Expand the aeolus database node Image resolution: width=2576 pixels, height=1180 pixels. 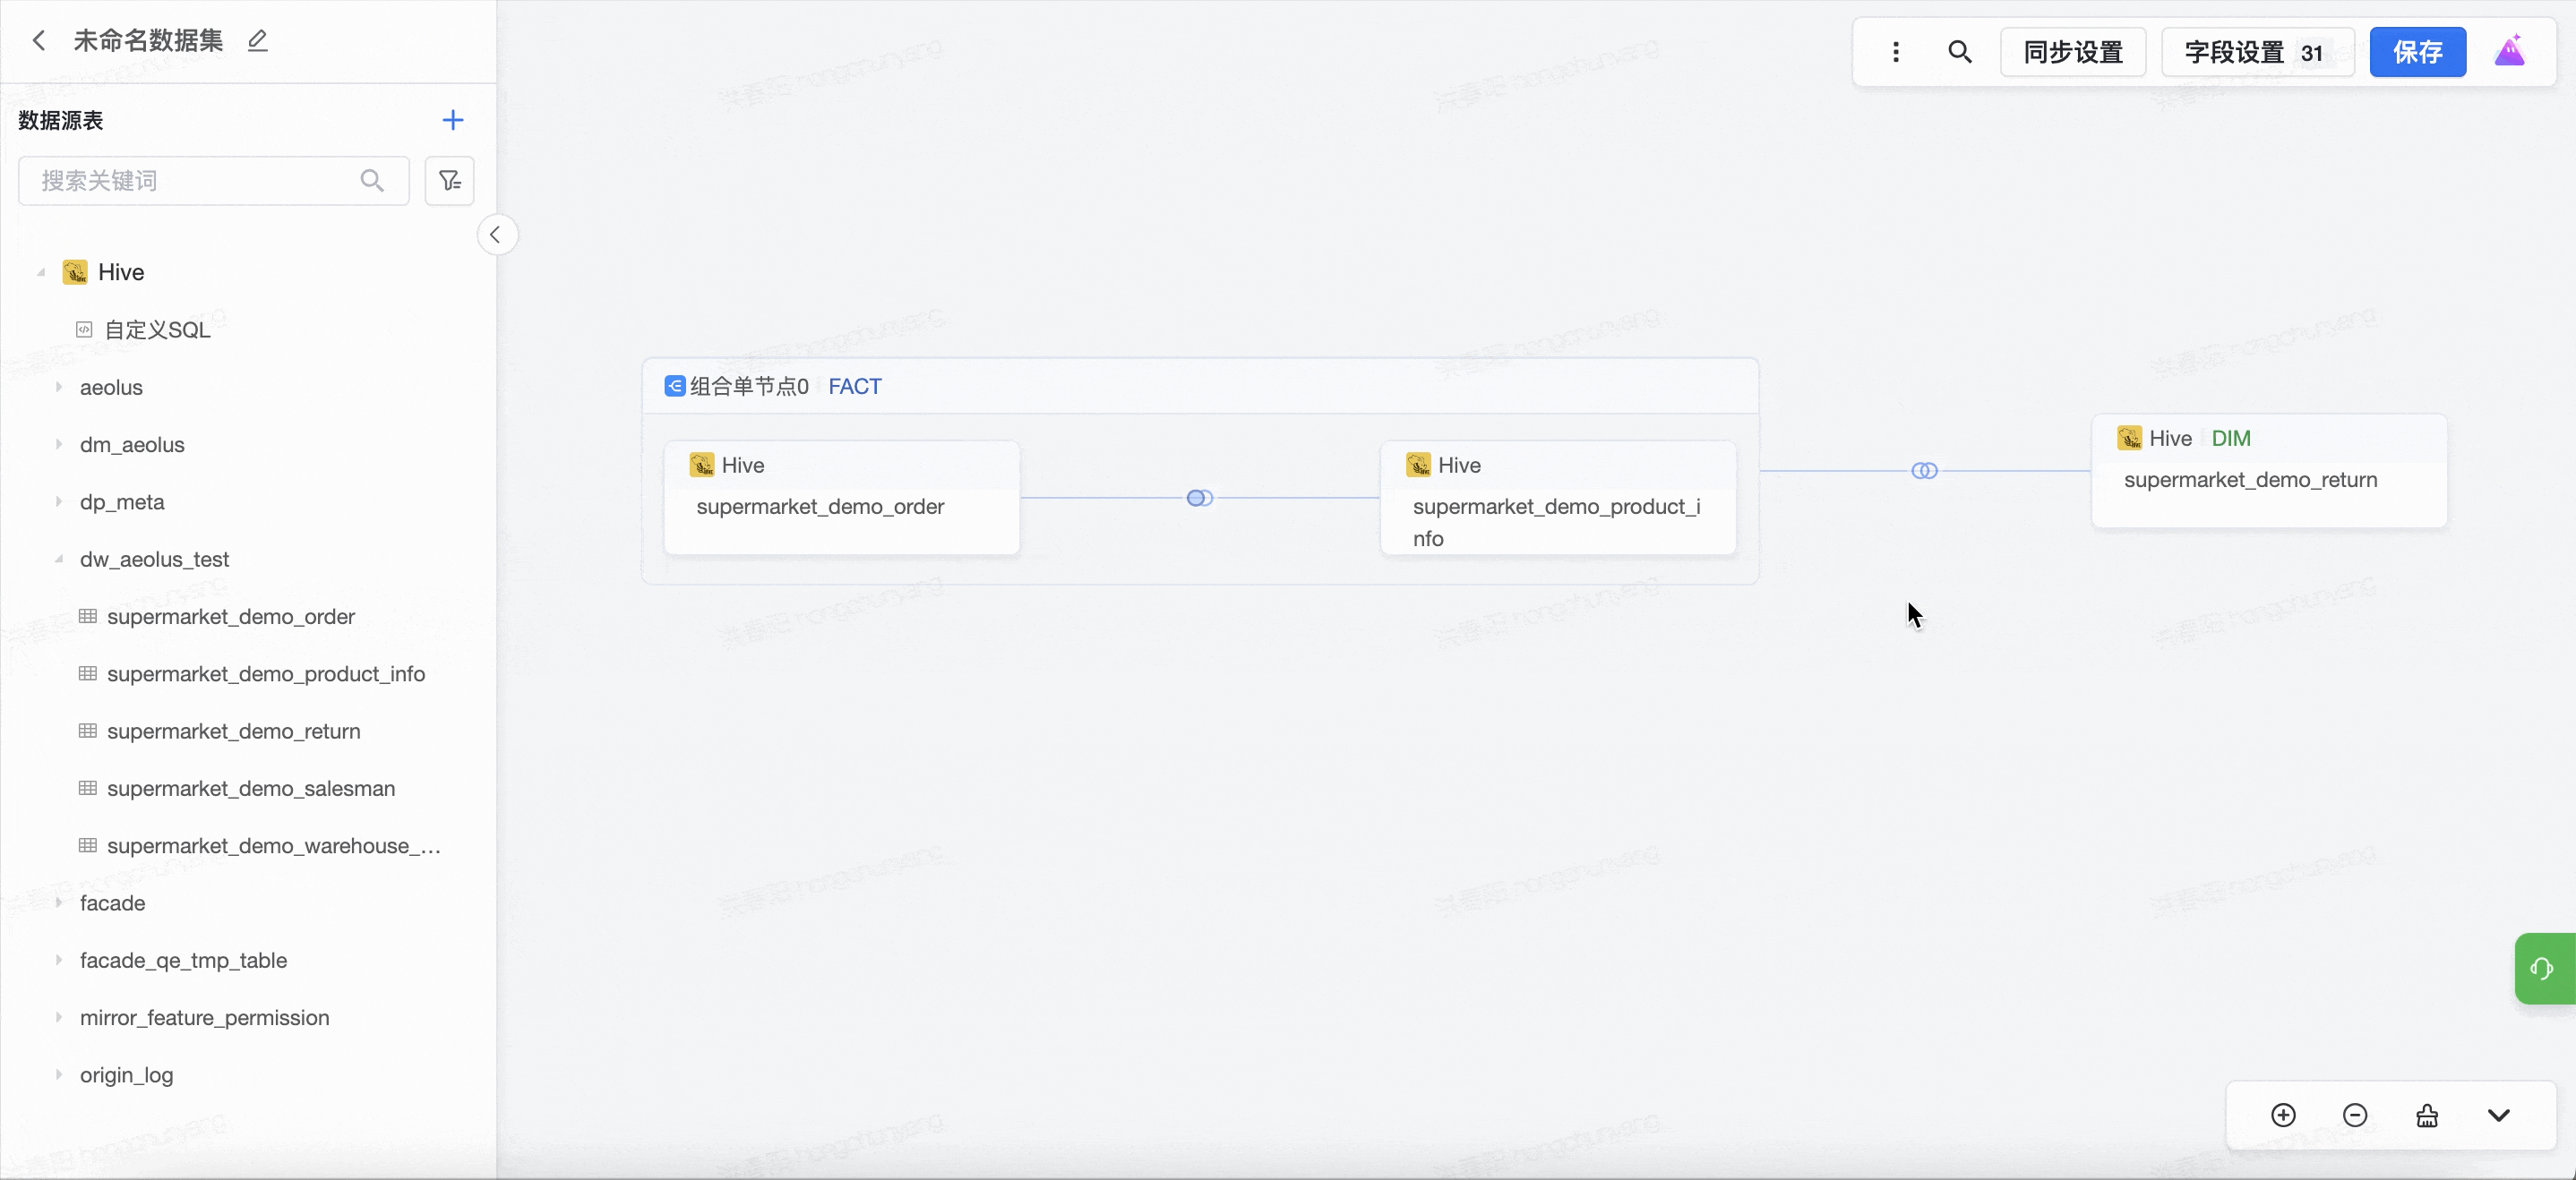tap(59, 387)
